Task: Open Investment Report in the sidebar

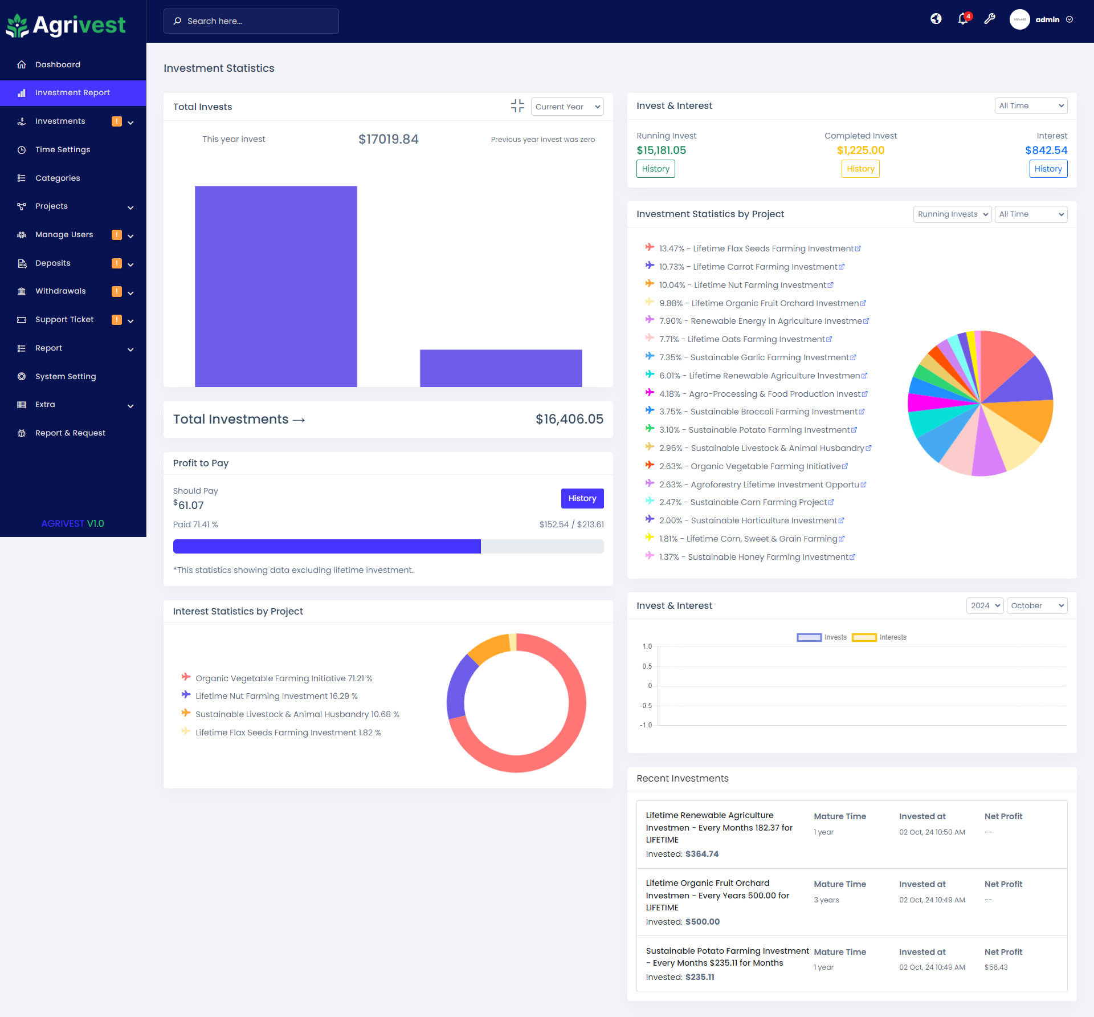Action: [73, 93]
